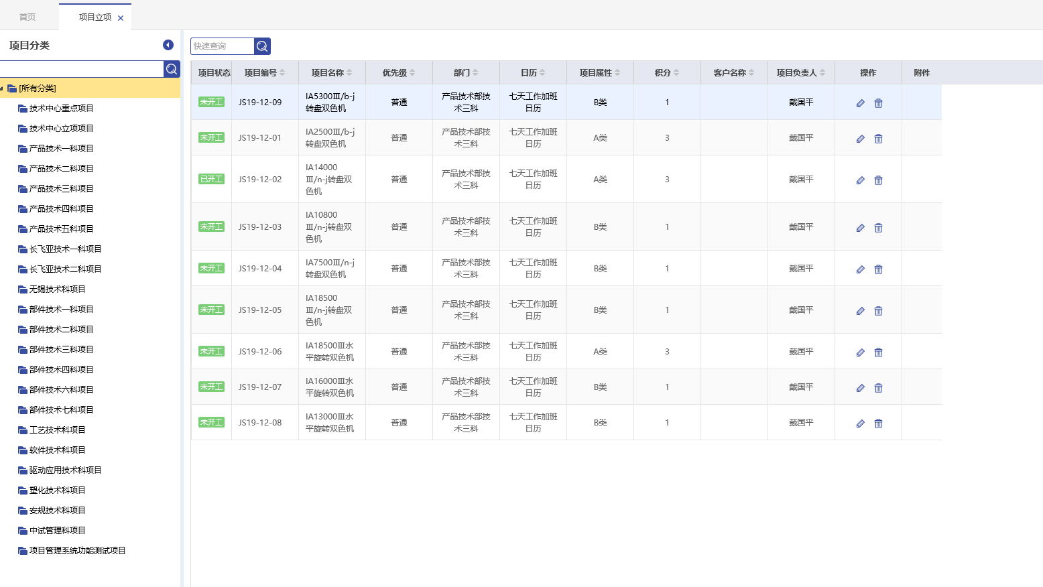1043x587 pixels.
Task: Sort table by 积分 column
Action: [666, 73]
